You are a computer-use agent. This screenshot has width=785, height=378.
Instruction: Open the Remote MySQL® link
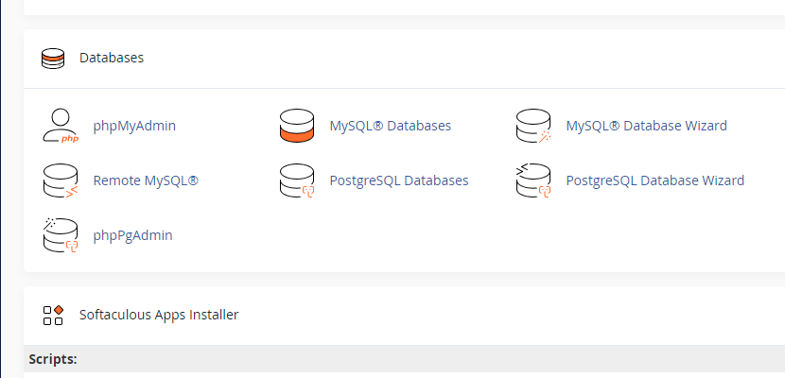click(x=146, y=180)
